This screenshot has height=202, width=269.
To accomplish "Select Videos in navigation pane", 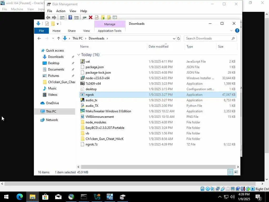I will pos(53,95).
